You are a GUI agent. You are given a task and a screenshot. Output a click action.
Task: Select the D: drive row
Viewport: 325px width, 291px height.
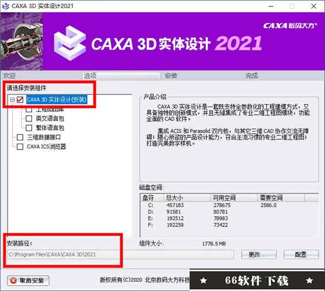(229, 212)
